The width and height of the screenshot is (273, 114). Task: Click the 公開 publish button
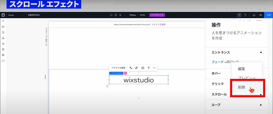268,15
